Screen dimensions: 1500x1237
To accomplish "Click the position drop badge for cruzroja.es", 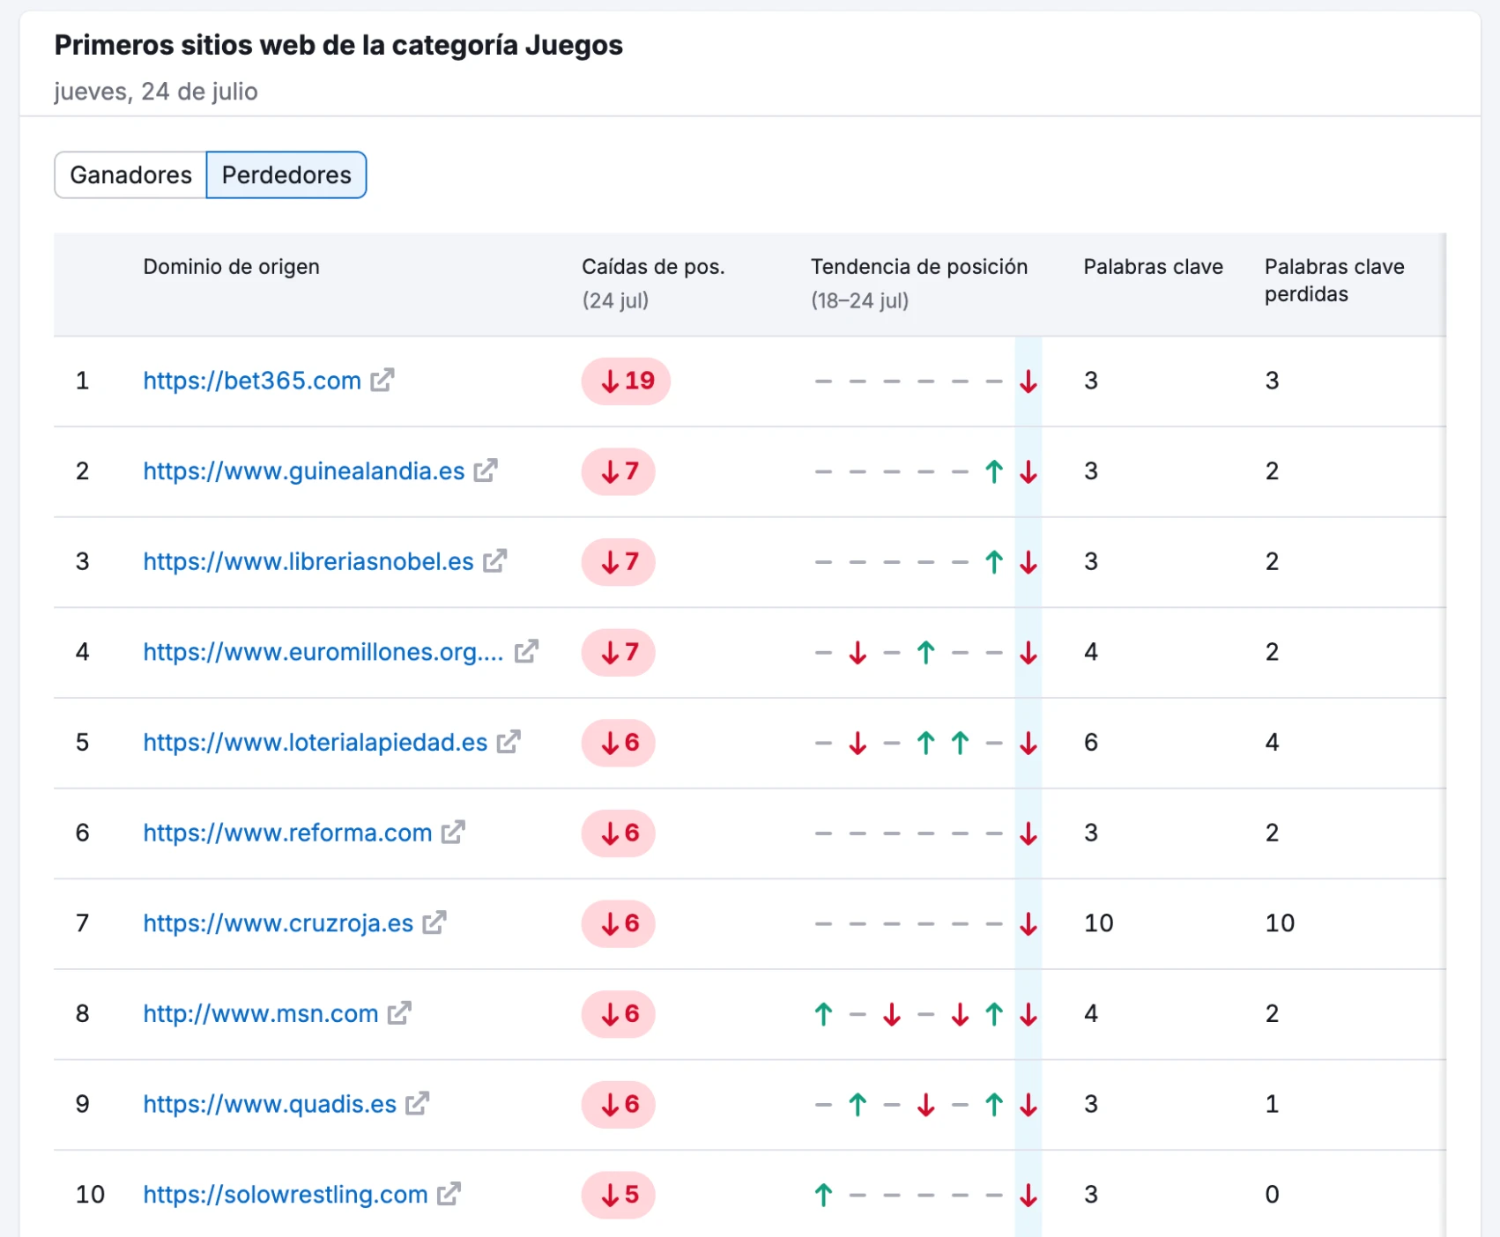I will point(618,924).
